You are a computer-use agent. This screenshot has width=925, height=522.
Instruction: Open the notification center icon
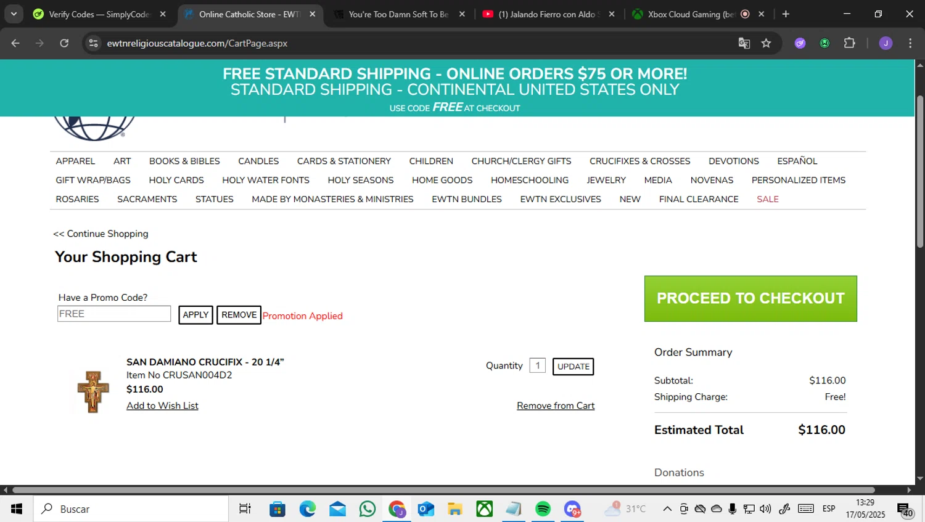905,510
